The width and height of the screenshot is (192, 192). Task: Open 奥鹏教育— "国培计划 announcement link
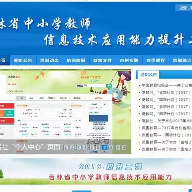(x=167, y=135)
